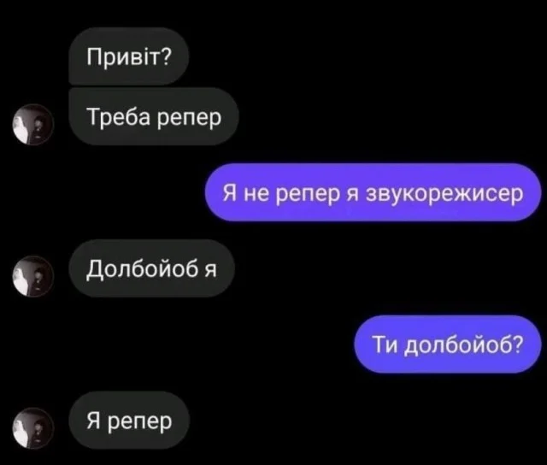Click the word "Долбойоб" in the gray bubble
This screenshot has width=547, height=465.
tap(143, 269)
